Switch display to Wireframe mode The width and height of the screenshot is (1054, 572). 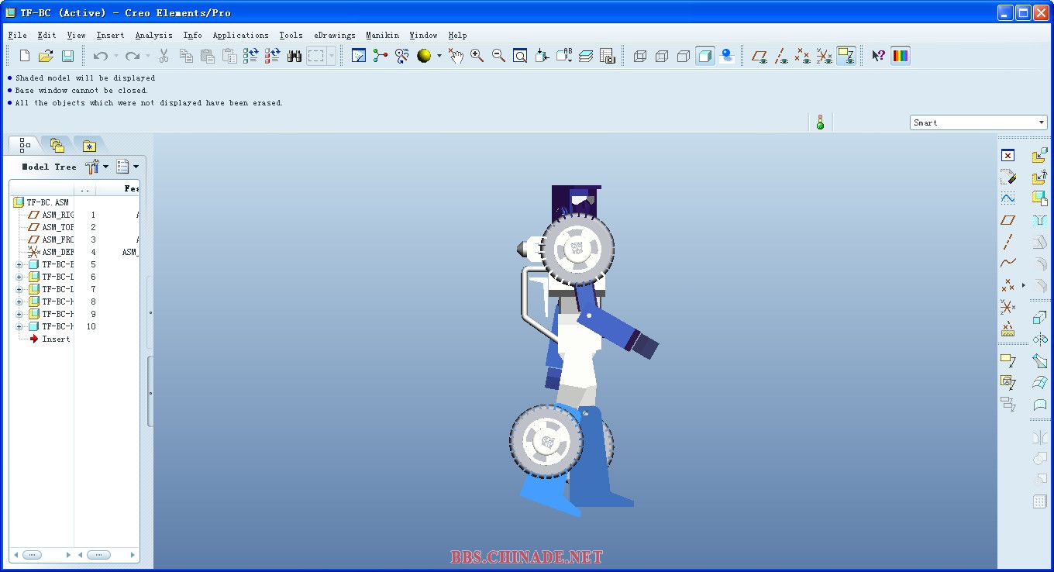(x=639, y=56)
